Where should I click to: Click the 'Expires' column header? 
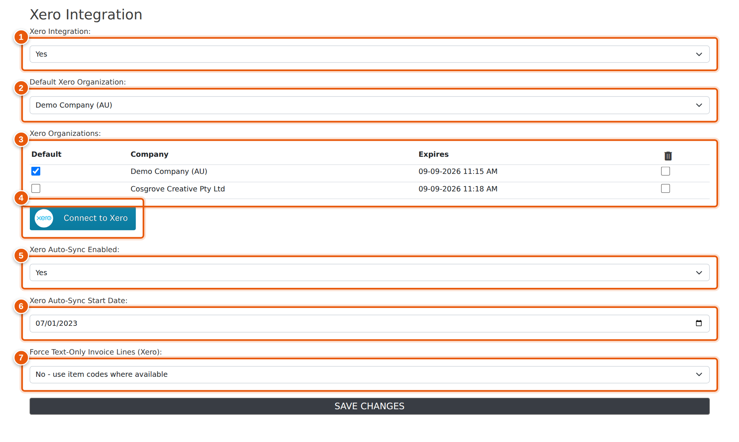click(x=434, y=154)
